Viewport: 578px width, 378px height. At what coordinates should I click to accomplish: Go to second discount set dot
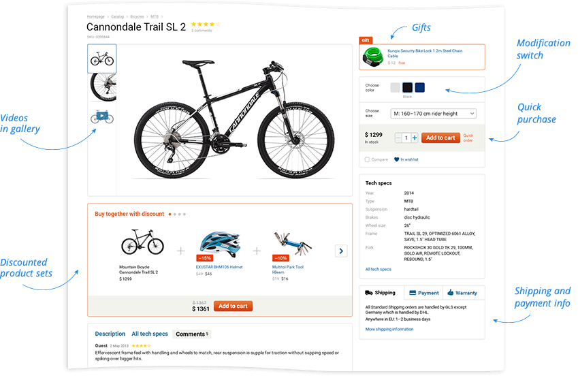(174, 215)
